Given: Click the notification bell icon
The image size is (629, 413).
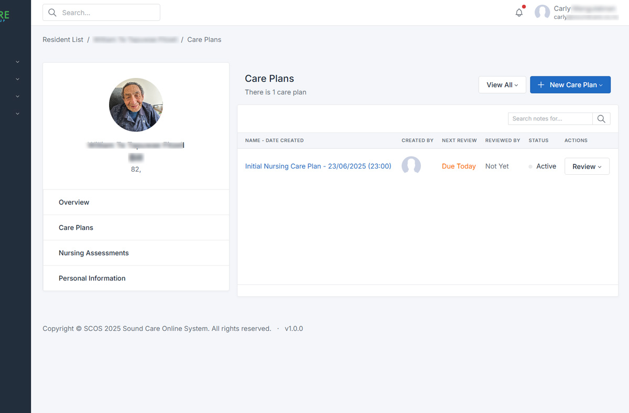Looking at the screenshot, I should (519, 13).
